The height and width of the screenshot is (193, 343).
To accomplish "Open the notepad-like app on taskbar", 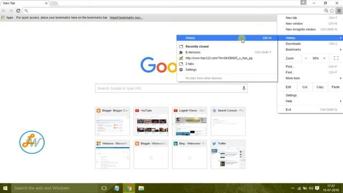I will [x=116, y=188].
